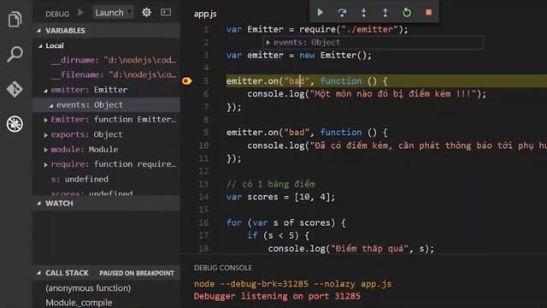
Task: Stop the debug session
Action: [428, 13]
